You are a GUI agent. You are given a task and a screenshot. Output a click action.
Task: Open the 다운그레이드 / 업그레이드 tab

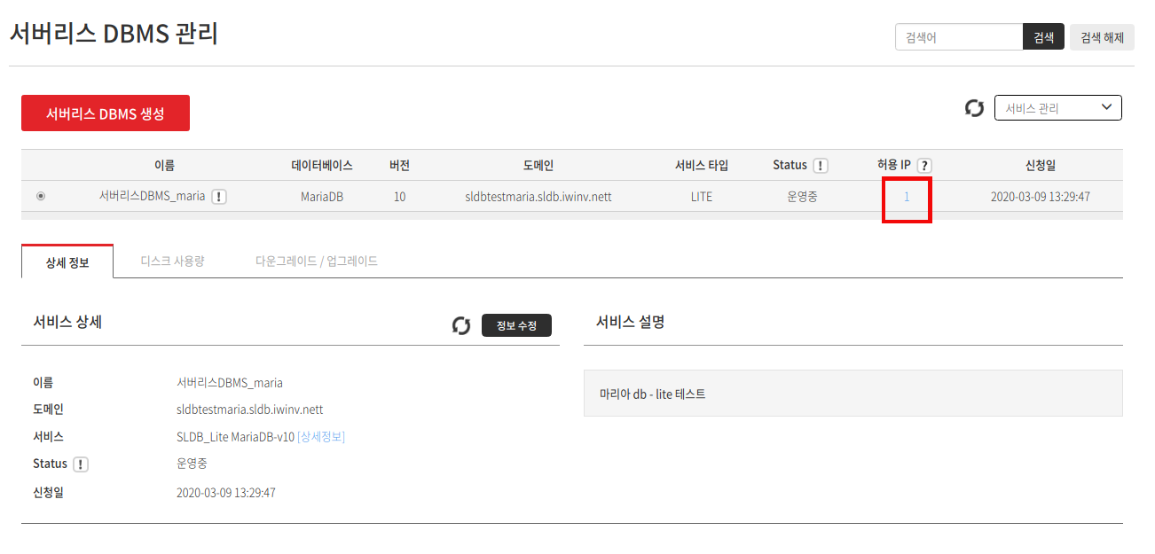coord(317,261)
